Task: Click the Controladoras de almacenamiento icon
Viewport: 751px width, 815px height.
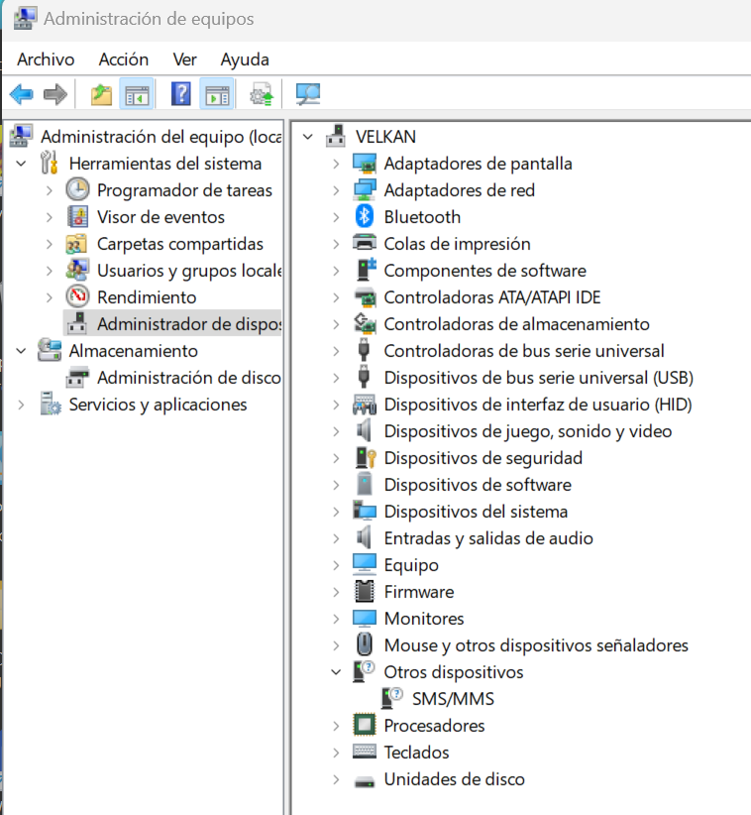Action: [364, 323]
